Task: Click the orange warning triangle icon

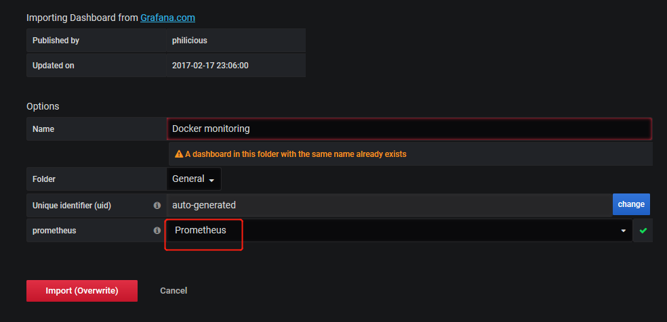Action: point(179,154)
